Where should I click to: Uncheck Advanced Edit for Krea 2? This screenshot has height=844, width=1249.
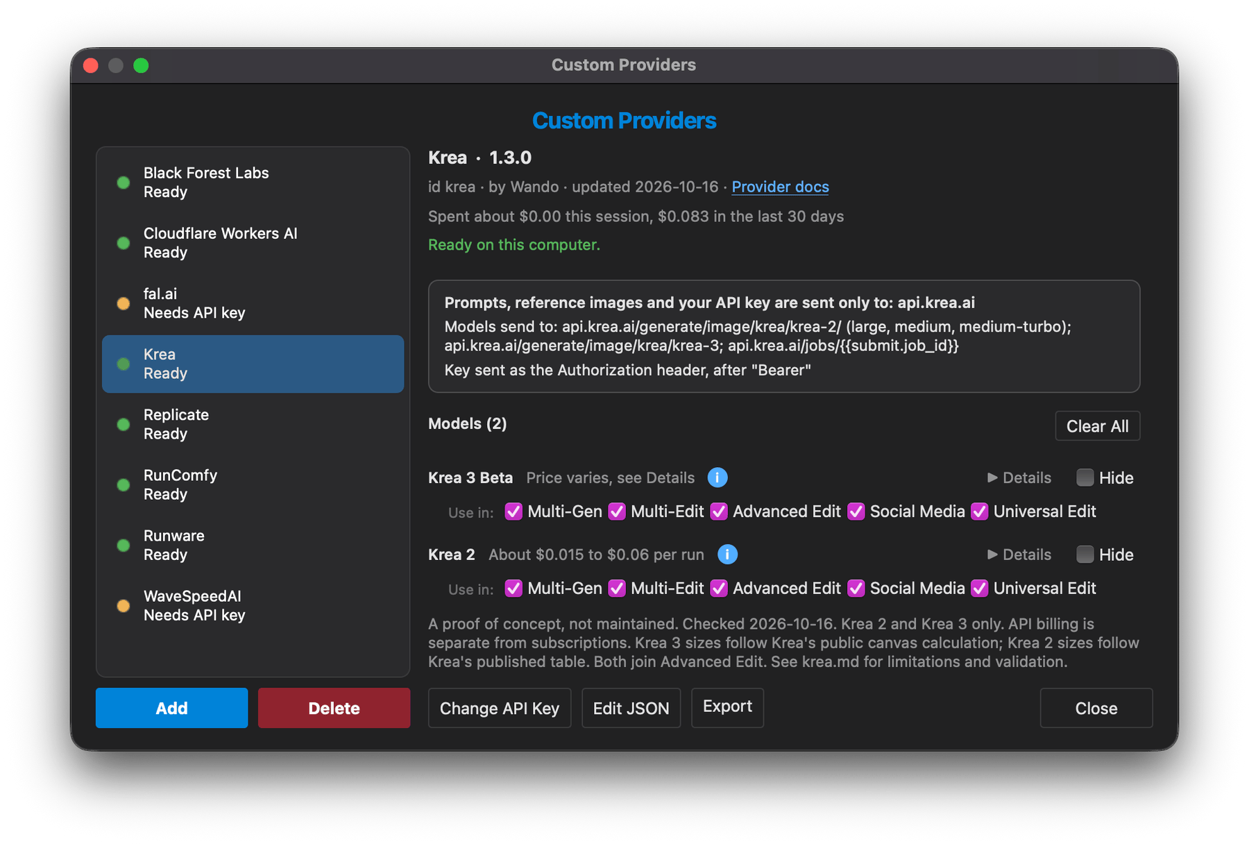[x=719, y=589]
